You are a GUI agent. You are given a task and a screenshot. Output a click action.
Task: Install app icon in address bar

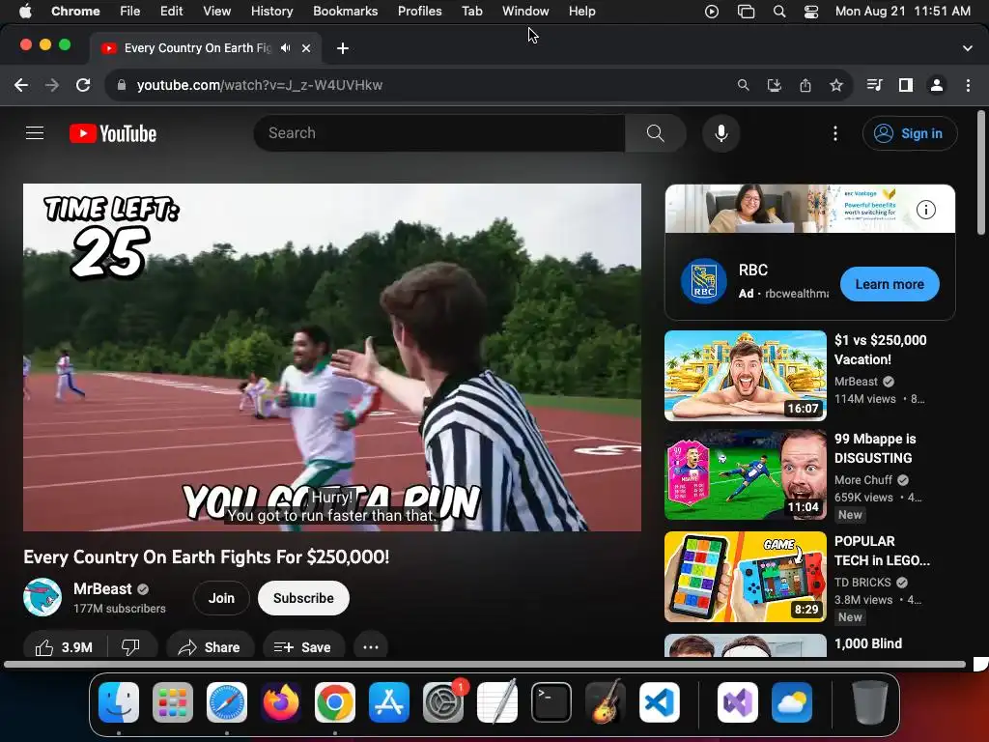tap(775, 85)
